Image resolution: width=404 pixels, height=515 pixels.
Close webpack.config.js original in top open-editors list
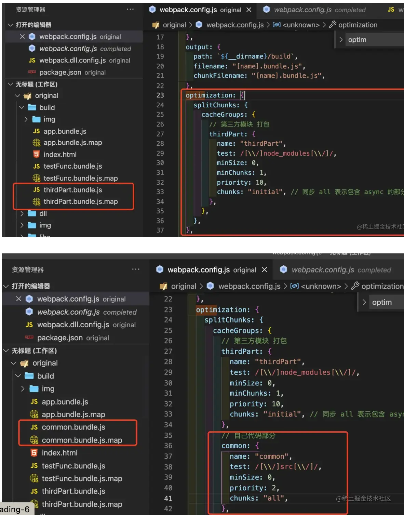coord(22,37)
